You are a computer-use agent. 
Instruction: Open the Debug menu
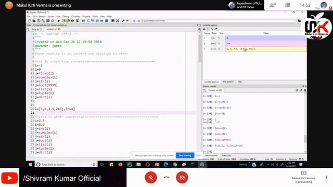tap(66, 16)
